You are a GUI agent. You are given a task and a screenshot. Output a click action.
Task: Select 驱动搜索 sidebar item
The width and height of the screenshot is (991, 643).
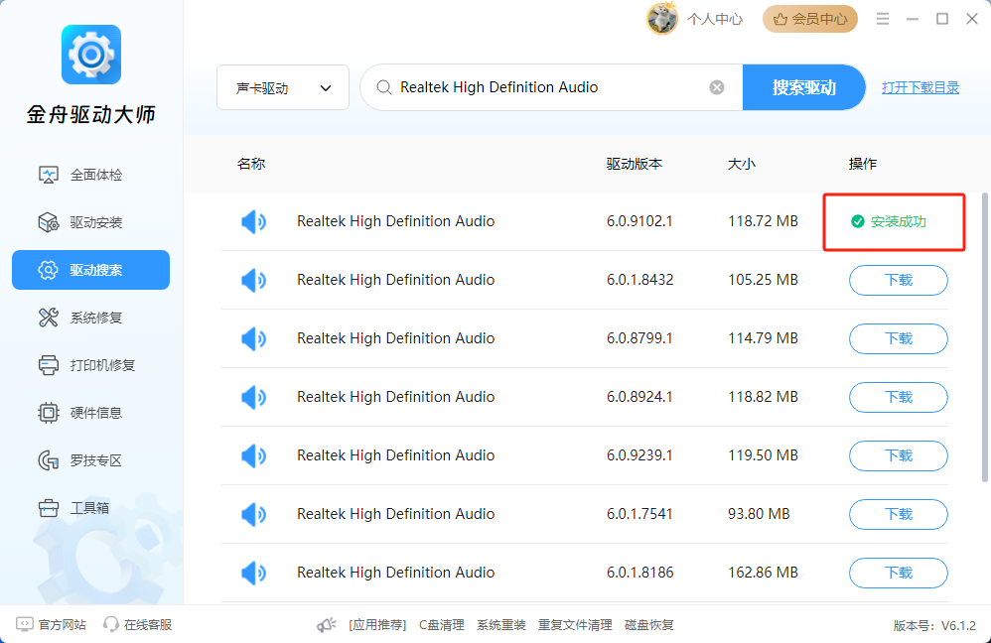tap(91, 270)
